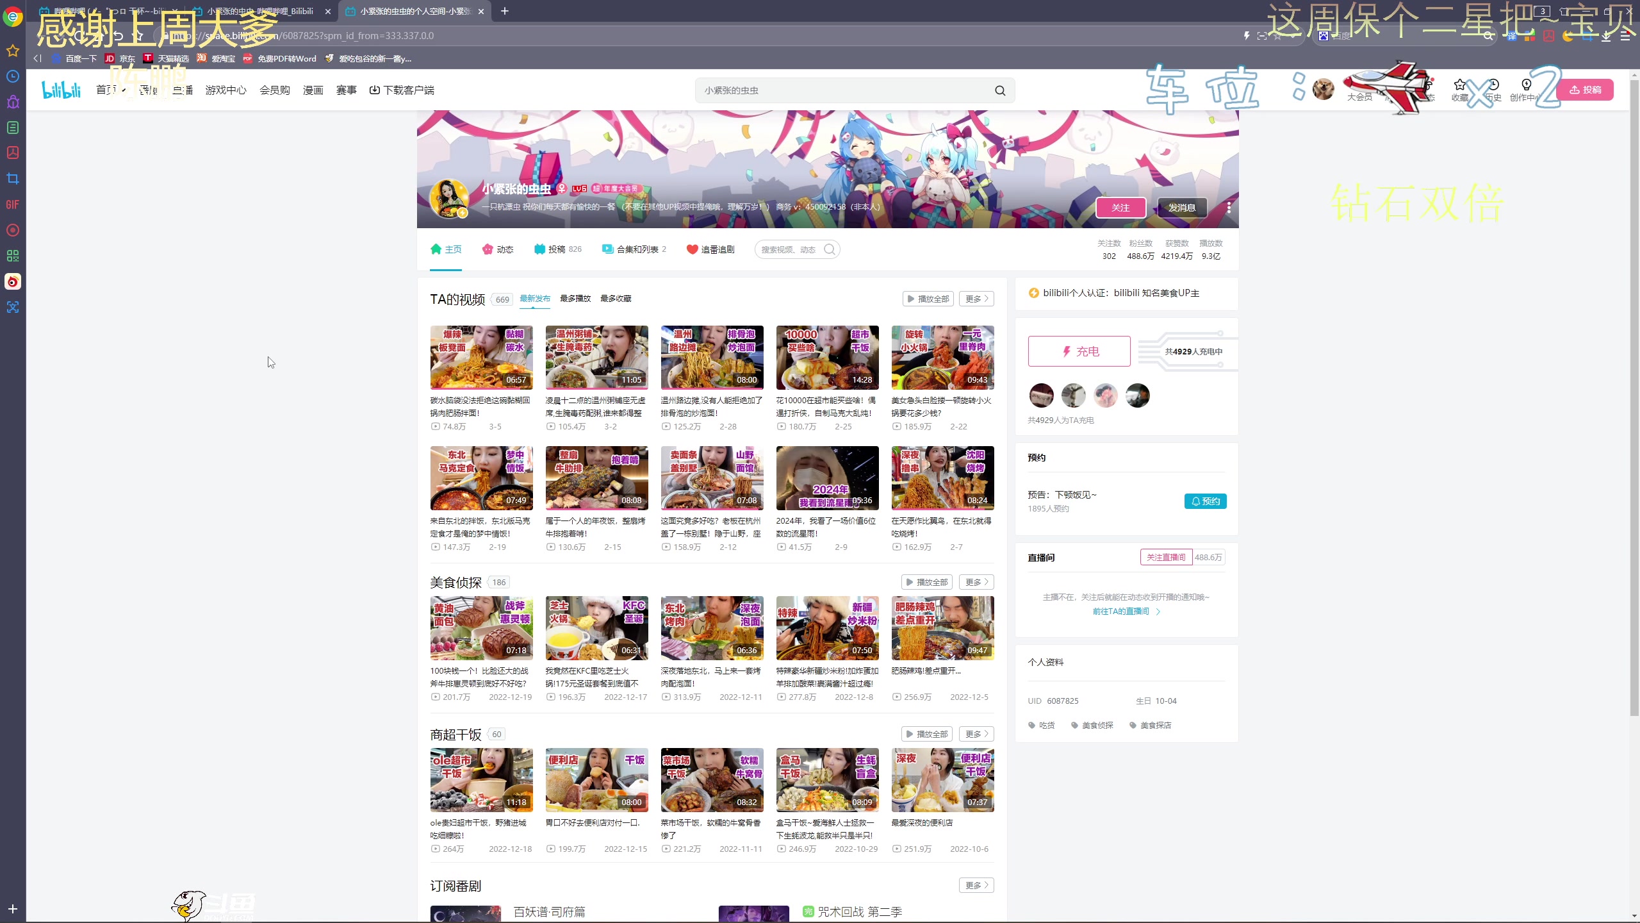Screen dimensions: 1640x923
Task: Open the 京东 bookmark
Action: 120,58
